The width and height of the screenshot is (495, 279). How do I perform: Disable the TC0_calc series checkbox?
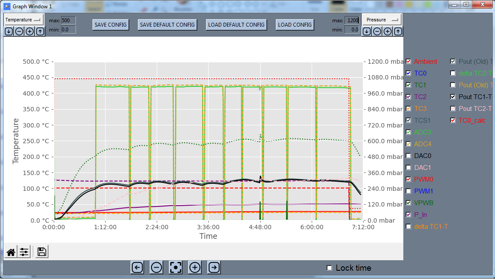453,121
